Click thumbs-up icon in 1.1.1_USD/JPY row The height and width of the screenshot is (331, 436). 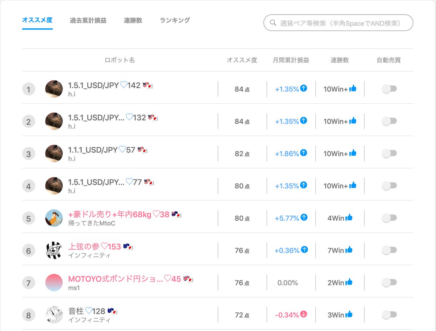tap(352, 153)
